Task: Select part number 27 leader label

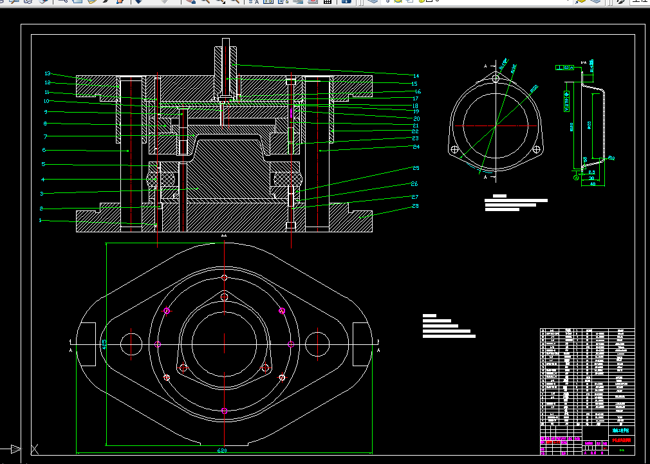Action: tap(415, 197)
